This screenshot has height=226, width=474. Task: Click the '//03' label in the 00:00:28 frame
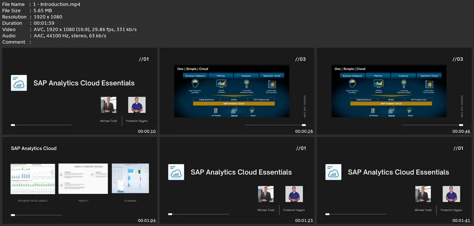pos(300,59)
